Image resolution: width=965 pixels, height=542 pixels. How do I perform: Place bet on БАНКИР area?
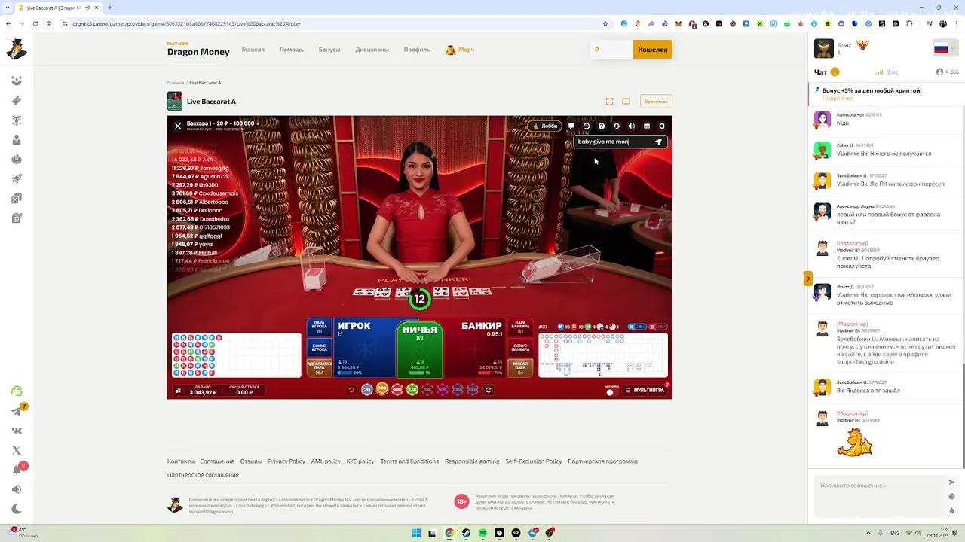pos(475,348)
